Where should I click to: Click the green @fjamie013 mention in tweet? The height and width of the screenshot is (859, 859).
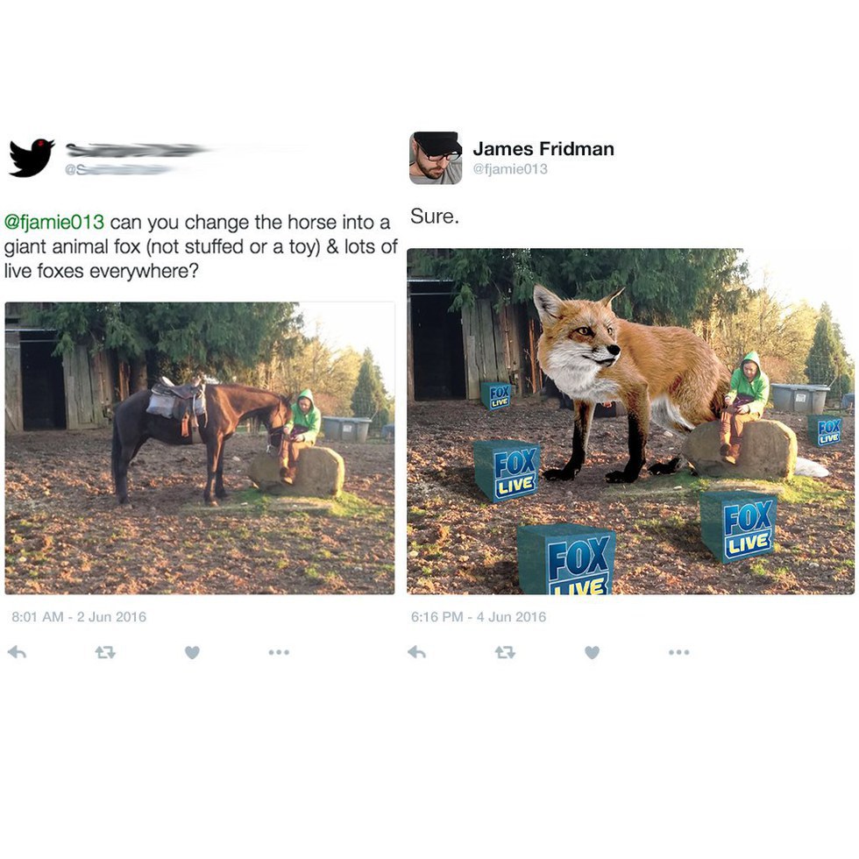tap(54, 222)
